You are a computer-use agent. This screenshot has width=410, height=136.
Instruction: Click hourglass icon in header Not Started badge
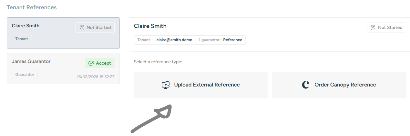(373, 28)
